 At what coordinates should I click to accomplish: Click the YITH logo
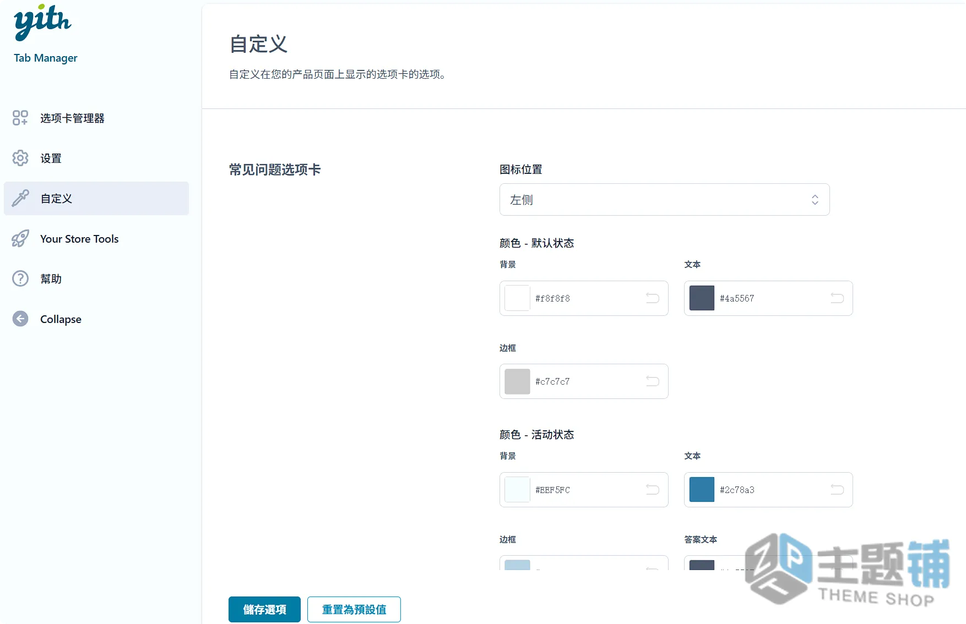[x=42, y=23]
